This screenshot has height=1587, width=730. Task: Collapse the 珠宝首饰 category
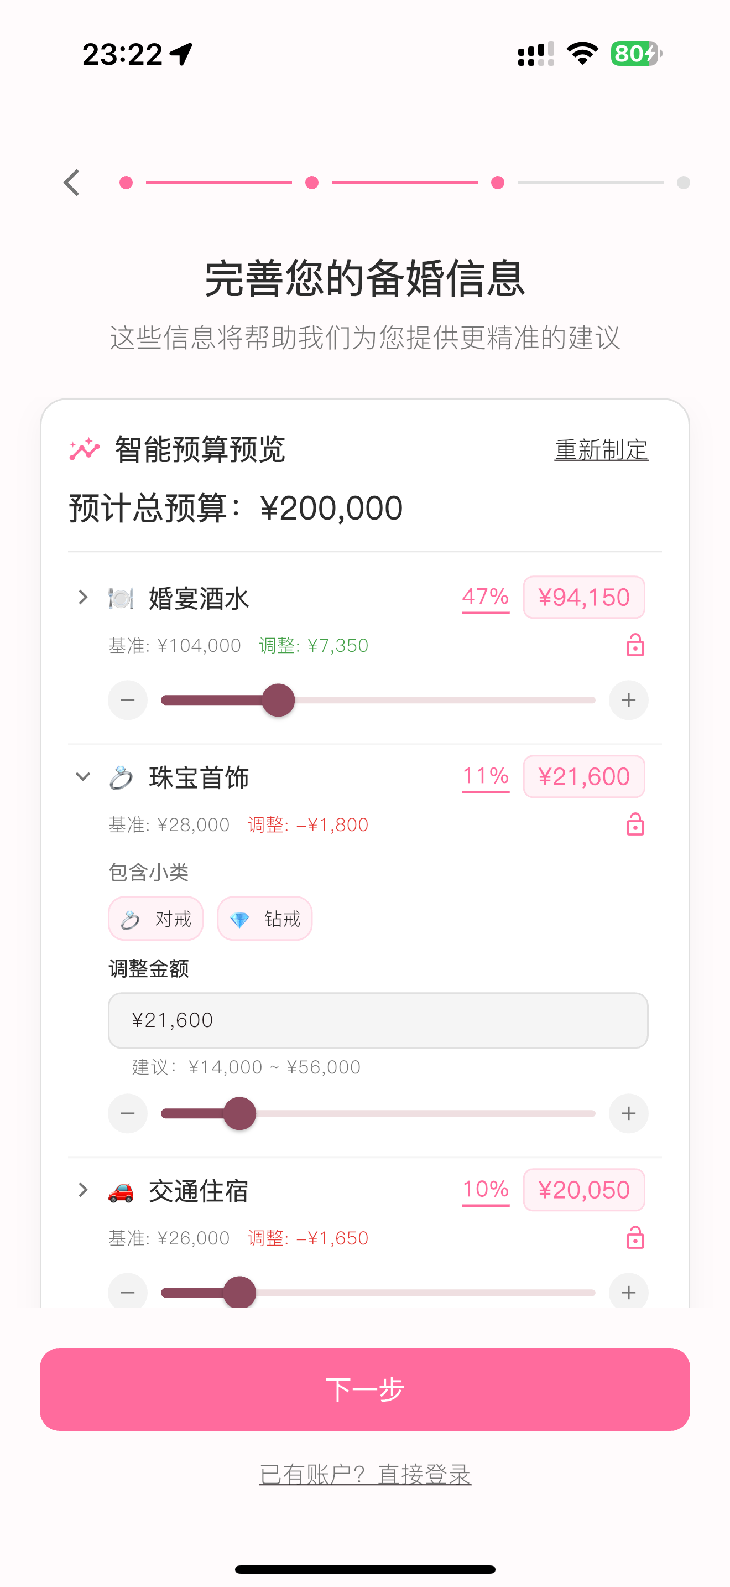[83, 777]
